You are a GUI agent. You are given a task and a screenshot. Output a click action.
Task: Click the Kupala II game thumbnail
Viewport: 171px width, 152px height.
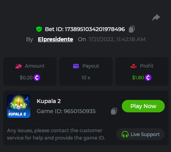[x=19, y=106]
